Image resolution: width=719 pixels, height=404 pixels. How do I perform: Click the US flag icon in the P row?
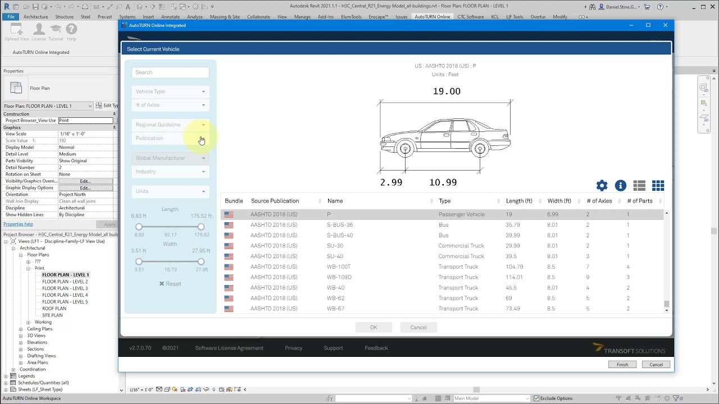click(x=229, y=214)
